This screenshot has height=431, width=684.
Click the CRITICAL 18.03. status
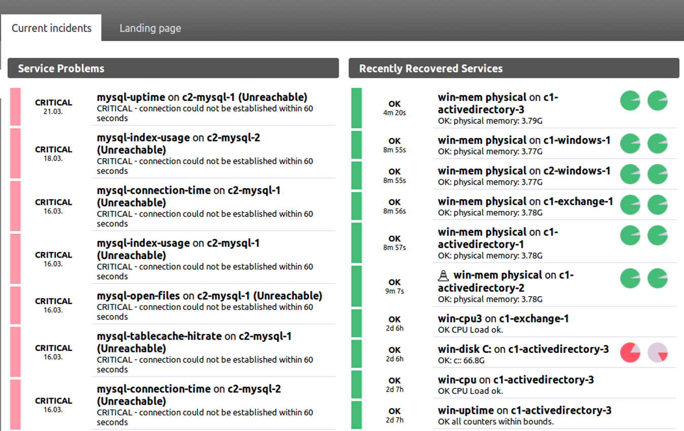pos(53,153)
